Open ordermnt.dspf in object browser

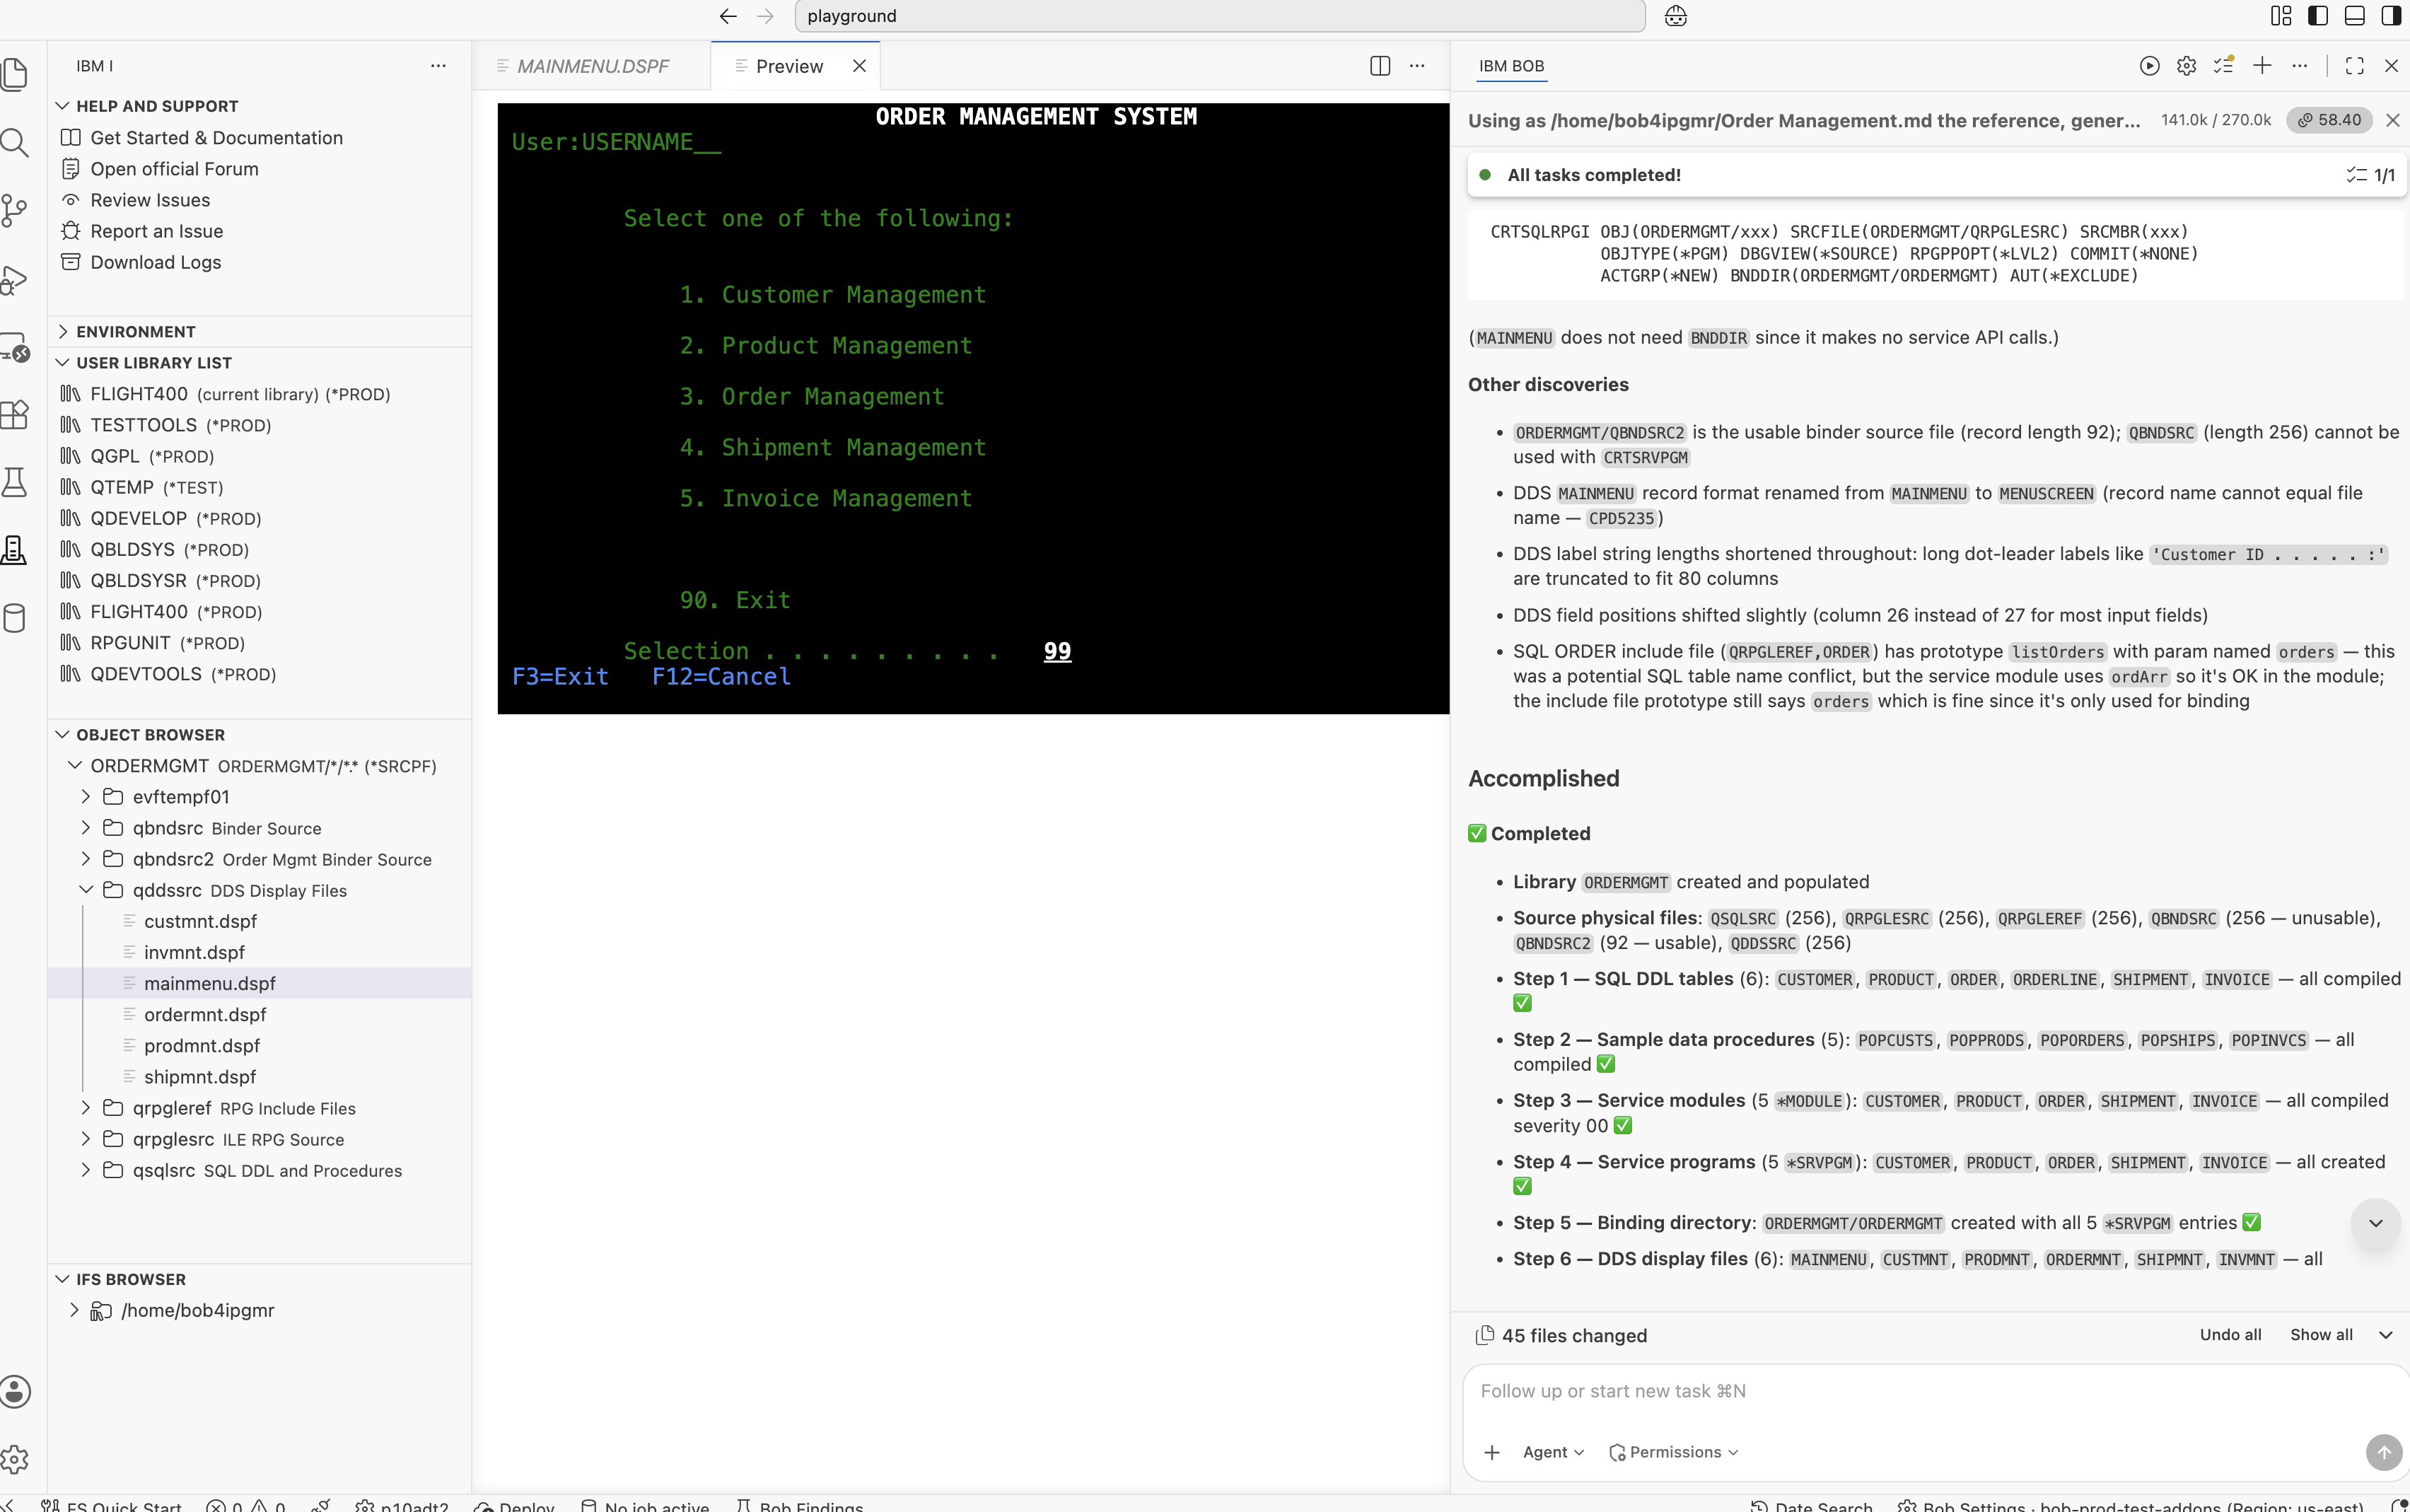[205, 1014]
